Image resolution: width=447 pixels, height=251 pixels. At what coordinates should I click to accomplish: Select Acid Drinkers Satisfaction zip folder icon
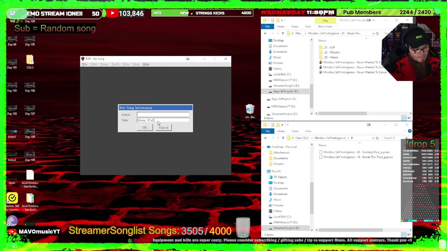pos(30,202)
